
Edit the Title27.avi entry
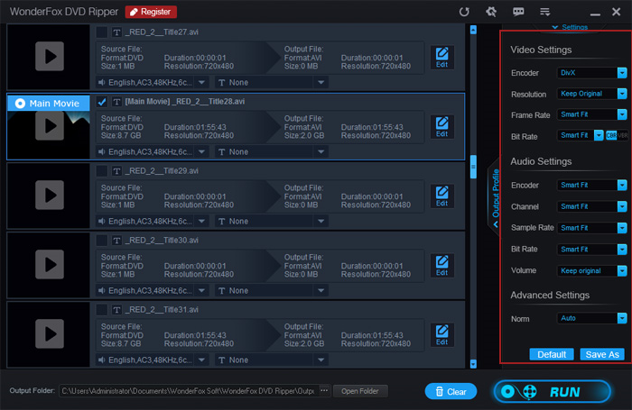(x=441, y=57)
